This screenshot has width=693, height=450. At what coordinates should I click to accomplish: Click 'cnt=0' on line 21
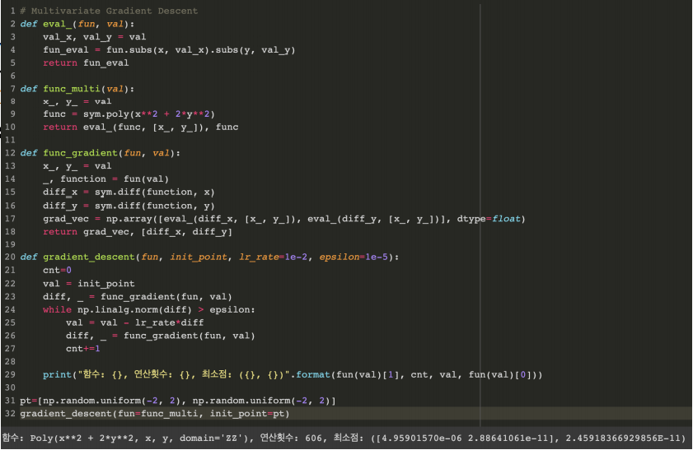(x=57, y=271)
